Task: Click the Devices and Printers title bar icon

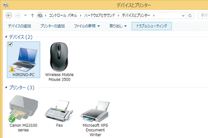Action: (6, 5)
